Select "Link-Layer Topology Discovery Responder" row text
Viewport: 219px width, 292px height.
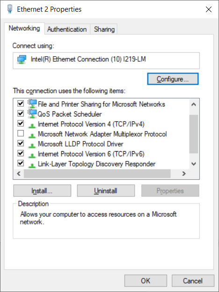[x=97, y=164]
